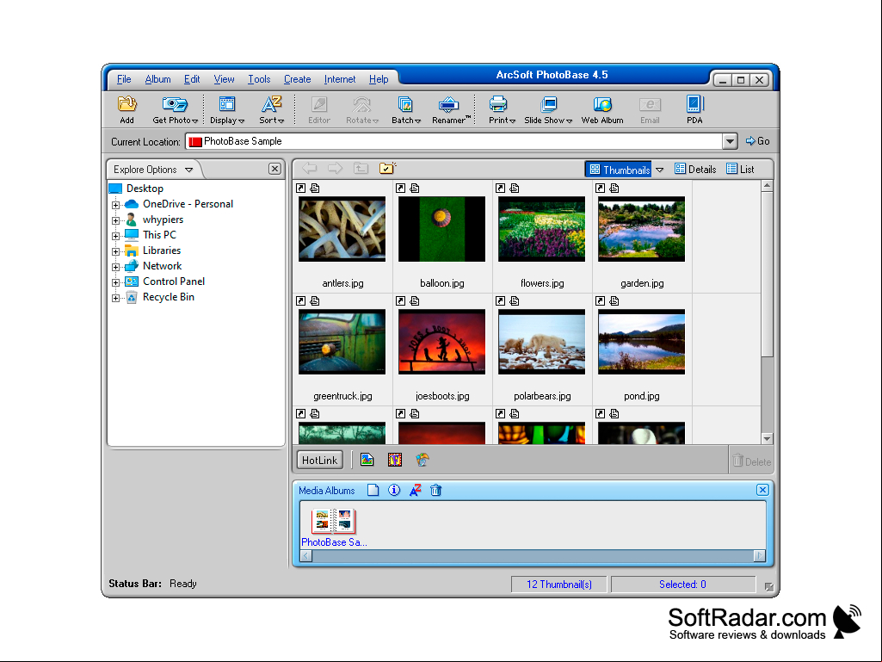Click the thumbnail scrollbar down arrow
The height and width of the screenshot is (662, 882).
point(767,438)
